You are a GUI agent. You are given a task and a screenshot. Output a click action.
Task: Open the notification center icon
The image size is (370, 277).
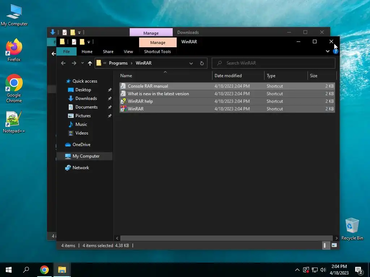(359, 271)
